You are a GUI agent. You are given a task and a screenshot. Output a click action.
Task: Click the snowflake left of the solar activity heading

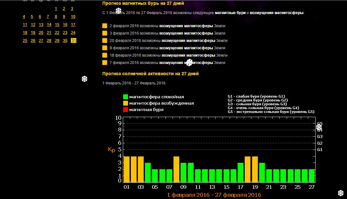84,79
